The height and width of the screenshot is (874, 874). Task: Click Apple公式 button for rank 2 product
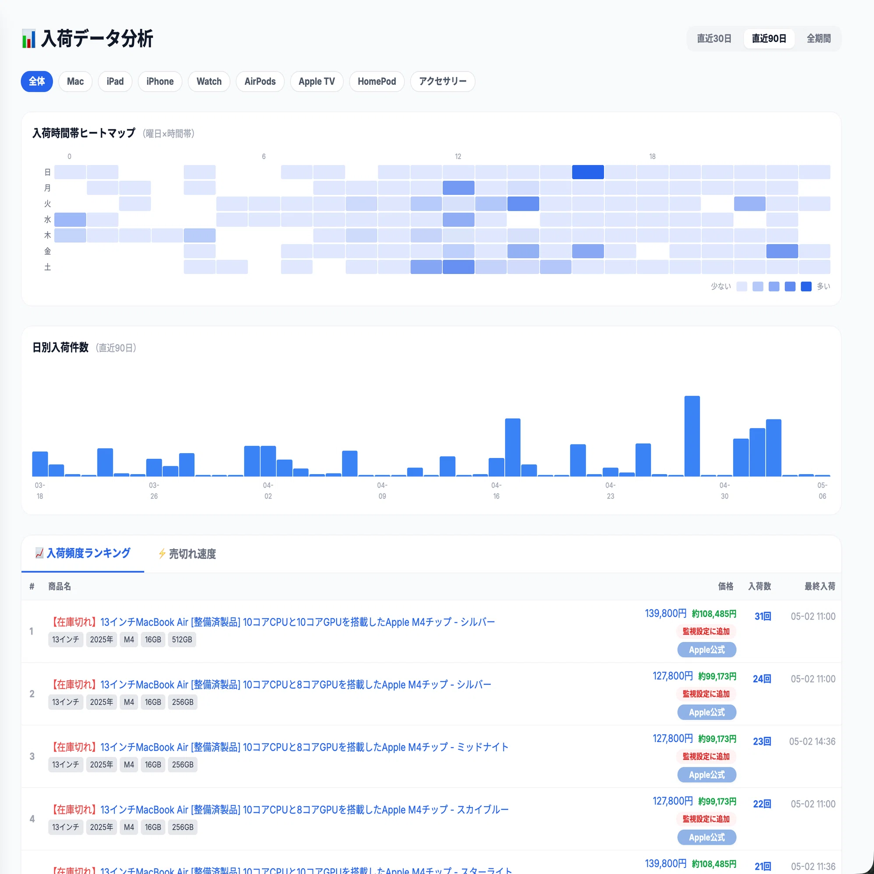(707, 712)
